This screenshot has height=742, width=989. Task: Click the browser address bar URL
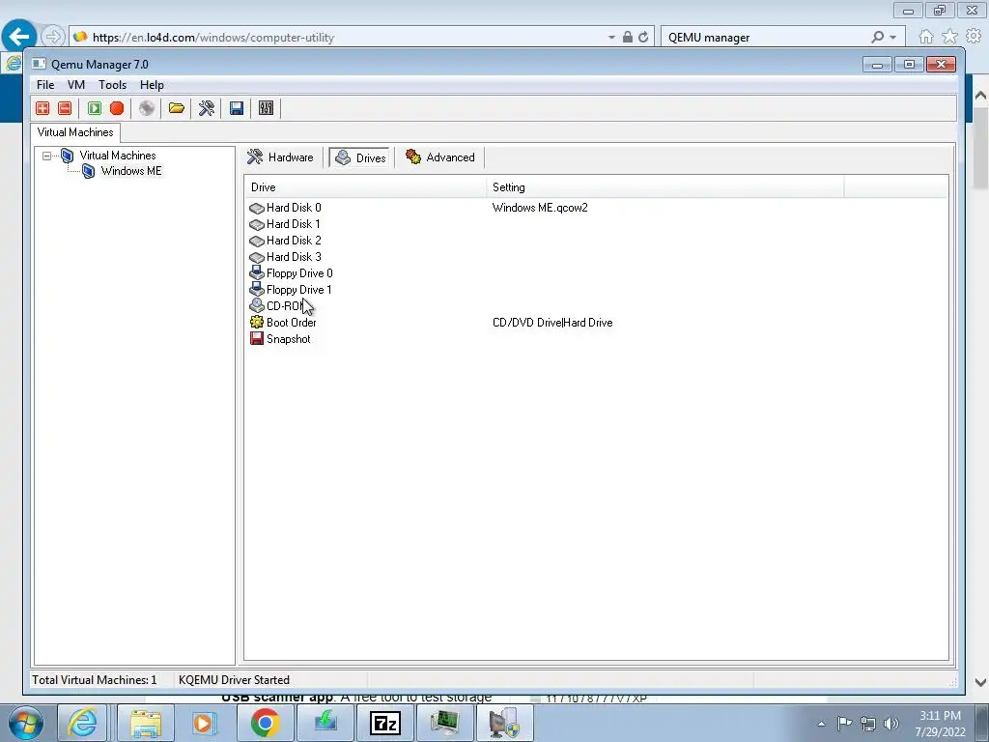pyautogui.click(x=213, y=38)
